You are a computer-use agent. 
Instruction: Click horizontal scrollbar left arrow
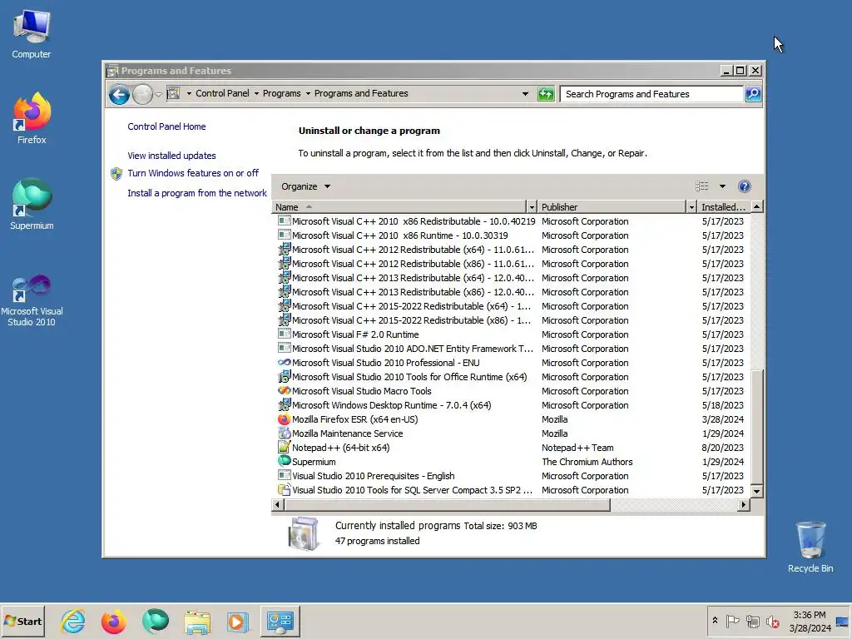click(277, 505)
